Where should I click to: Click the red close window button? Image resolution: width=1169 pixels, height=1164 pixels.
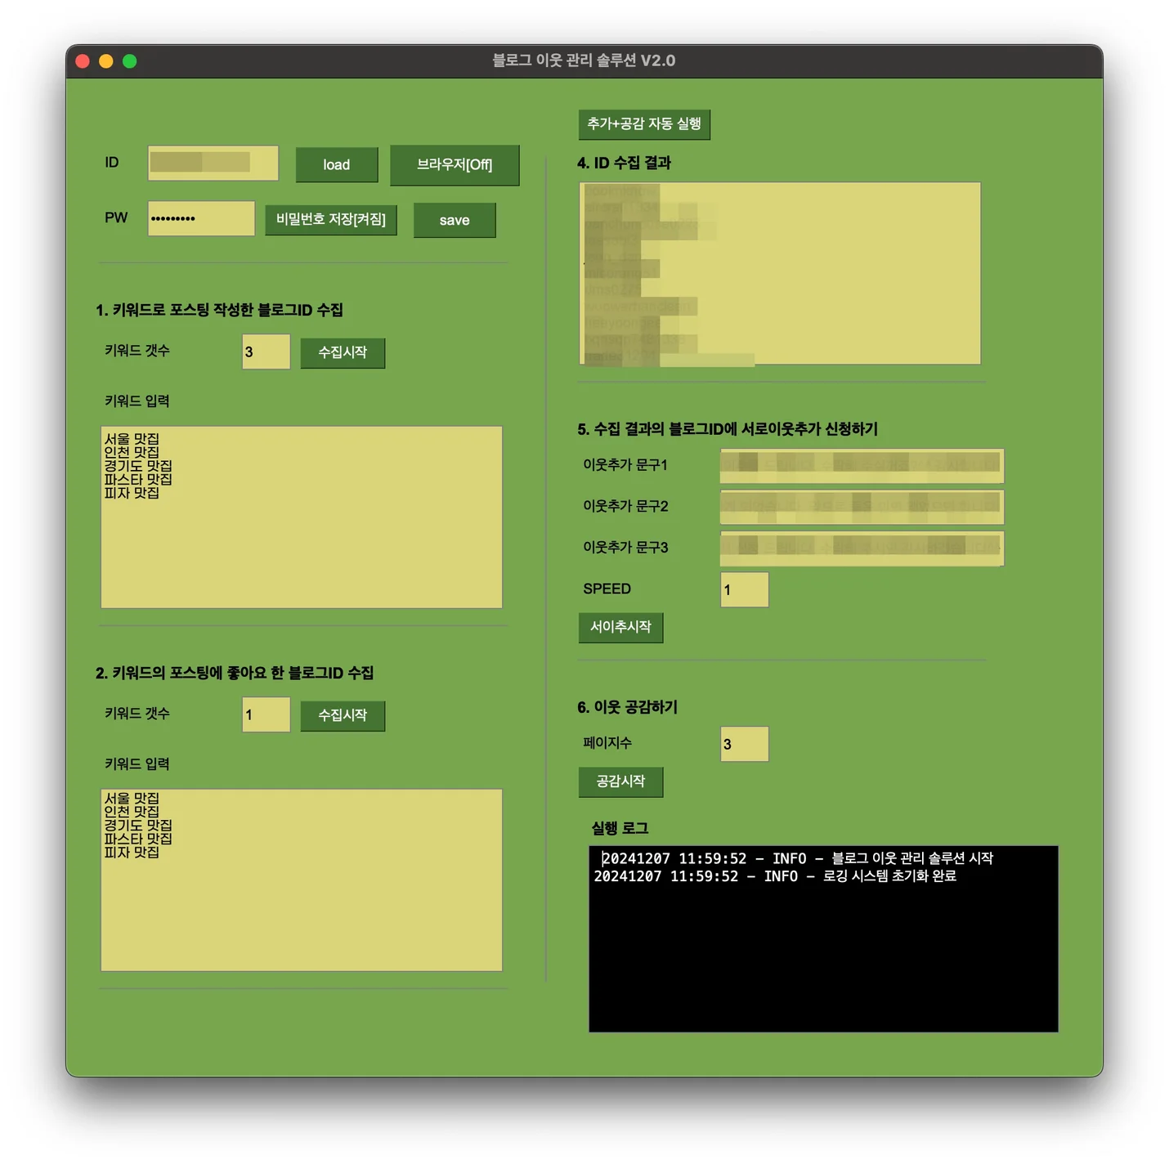pos(82,61)
